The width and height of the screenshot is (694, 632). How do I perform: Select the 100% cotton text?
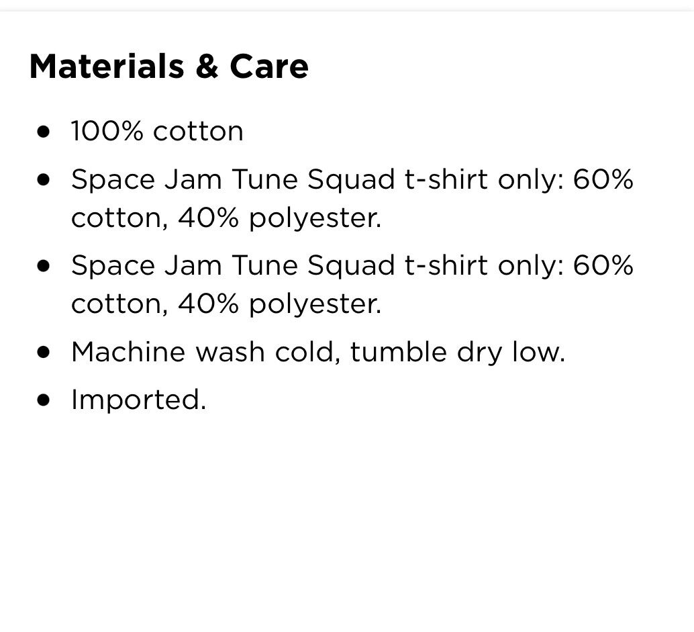[157, 131]
